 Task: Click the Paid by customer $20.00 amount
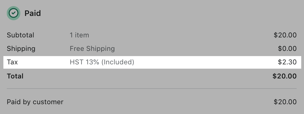coord(285,102)
